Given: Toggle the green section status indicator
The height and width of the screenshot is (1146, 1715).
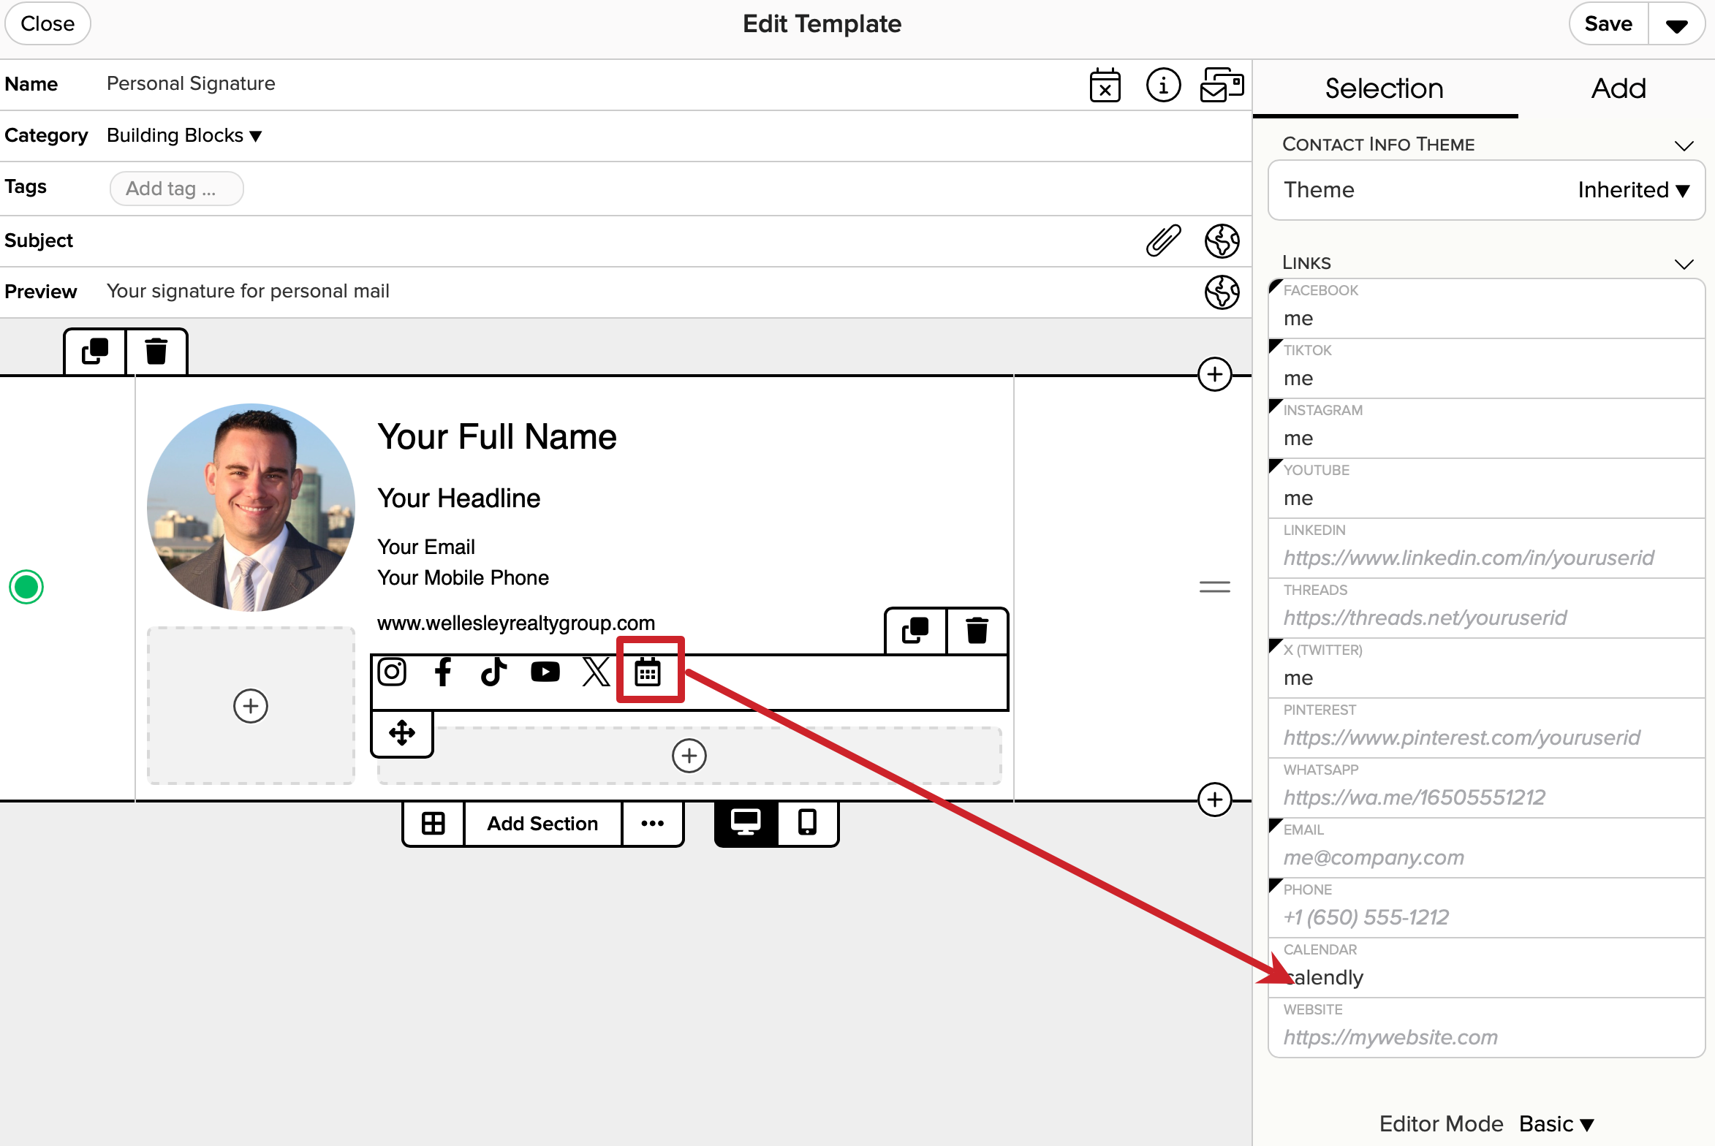Looking at the screenshot, I should click(x=26, y=587).
